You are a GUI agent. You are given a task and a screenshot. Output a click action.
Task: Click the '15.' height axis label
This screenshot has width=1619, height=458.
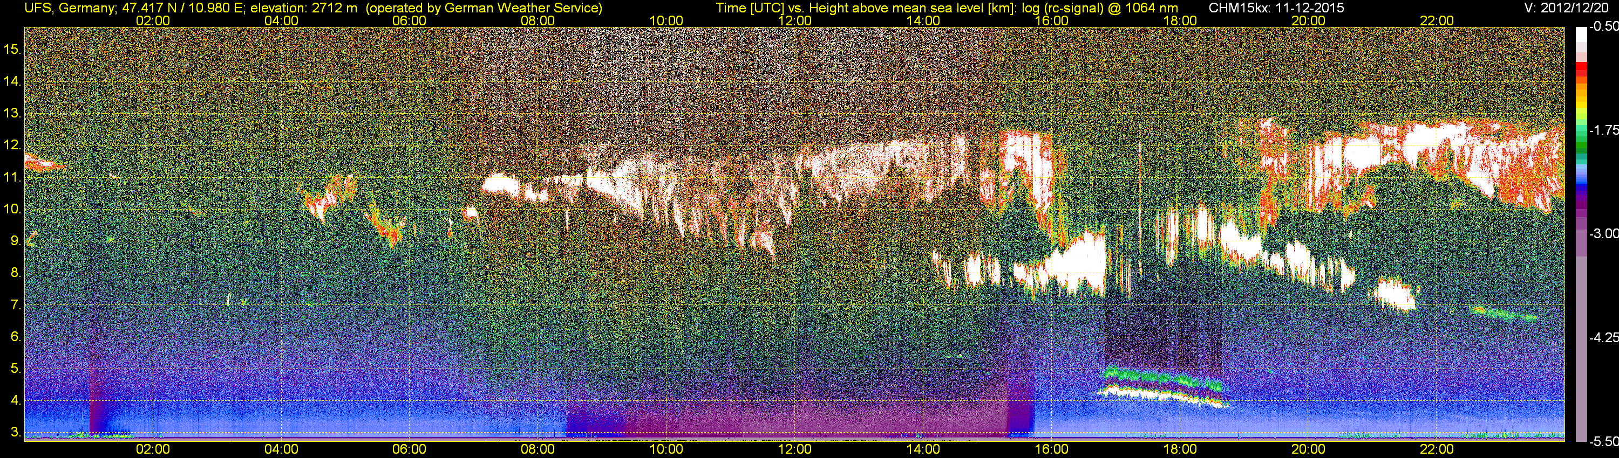[x=12, y=49]
